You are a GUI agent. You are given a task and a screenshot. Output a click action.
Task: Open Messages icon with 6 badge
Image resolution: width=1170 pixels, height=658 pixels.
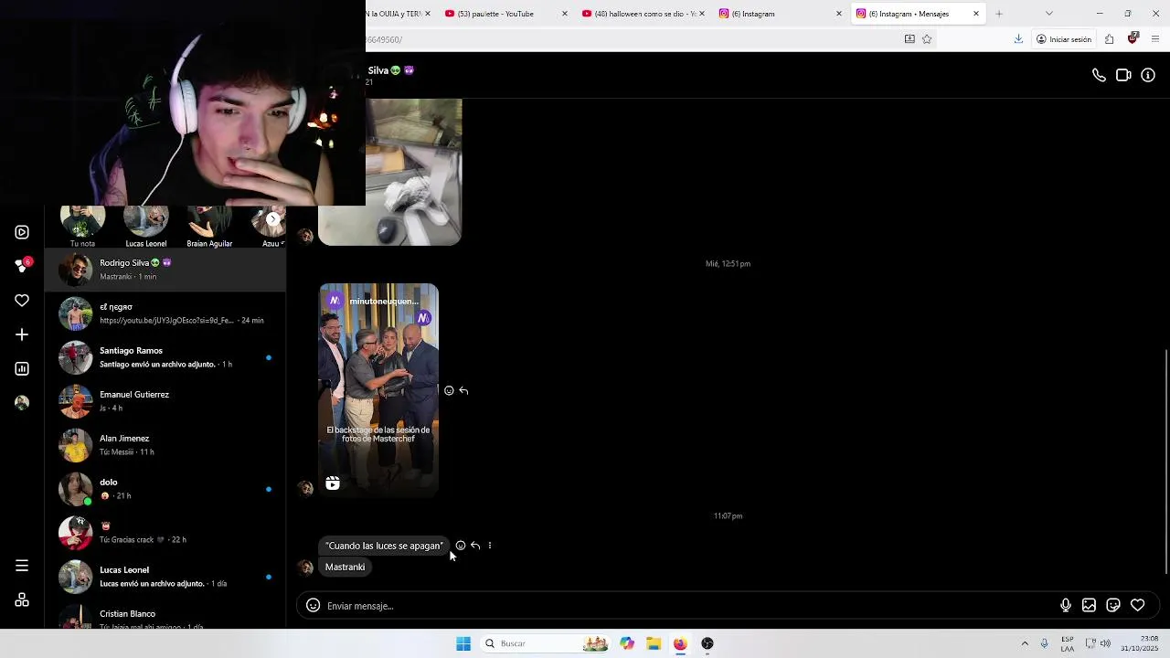coord(22,265)
